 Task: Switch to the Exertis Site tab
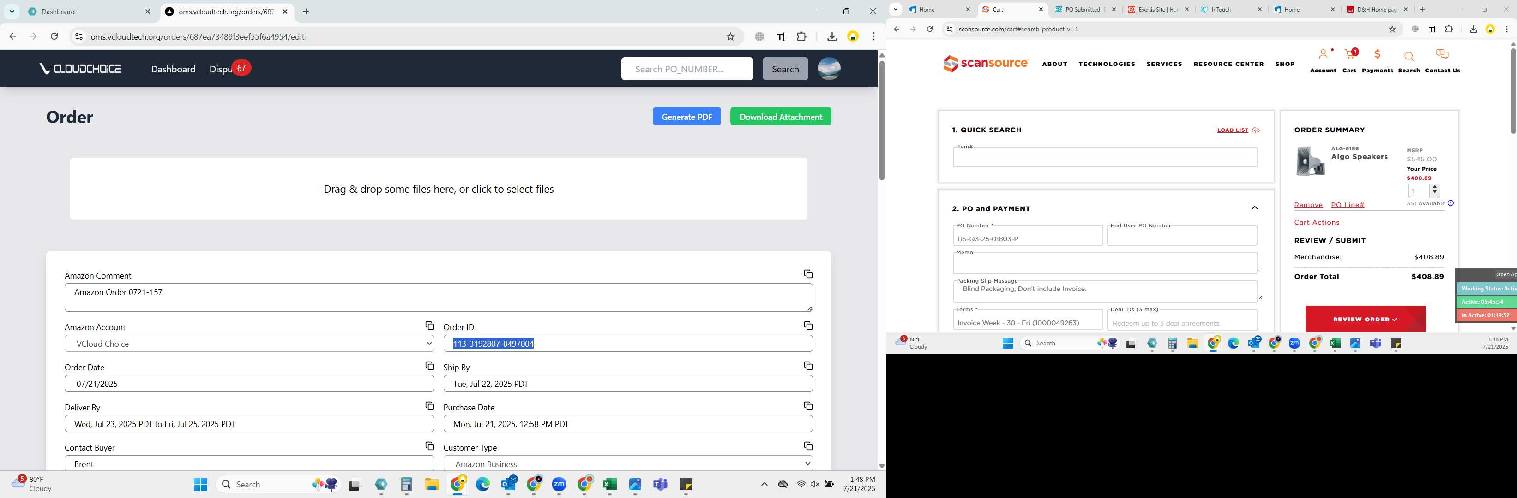(x=1158, y=9)
